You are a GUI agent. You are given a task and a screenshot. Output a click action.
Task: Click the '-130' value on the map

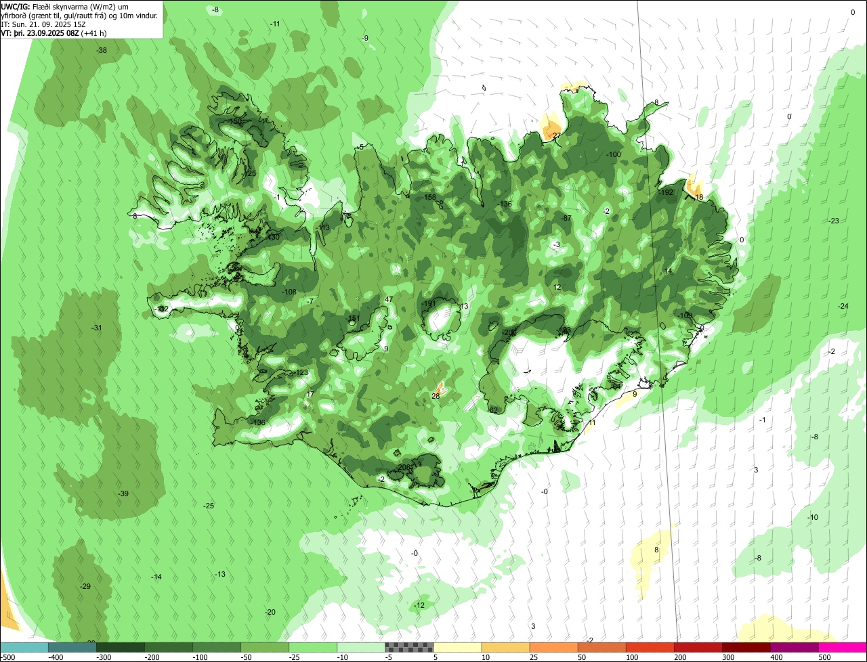[x=272, y=238]
